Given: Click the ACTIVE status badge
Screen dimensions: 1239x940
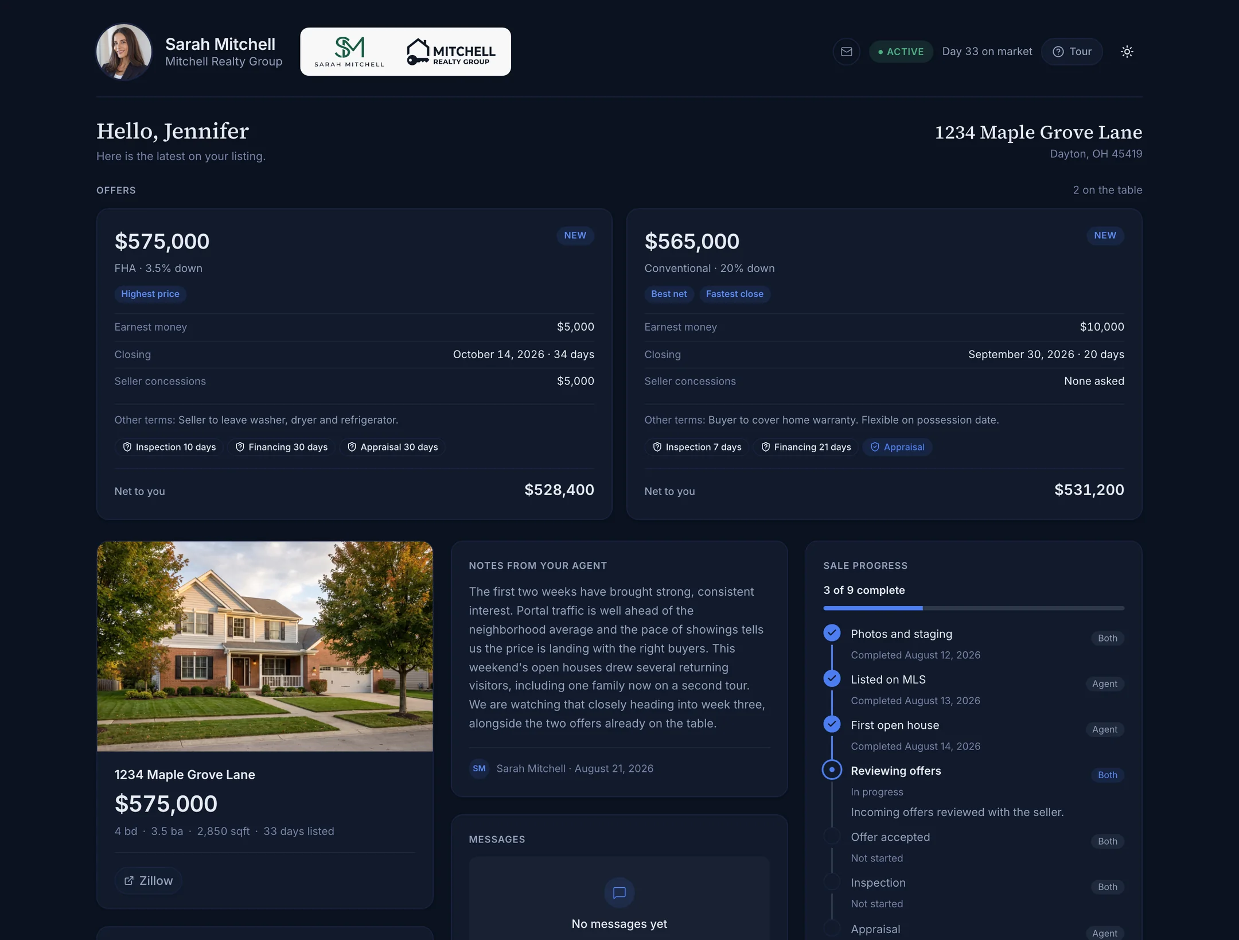Looking at the screenshot, I should [x=901, y=52].
